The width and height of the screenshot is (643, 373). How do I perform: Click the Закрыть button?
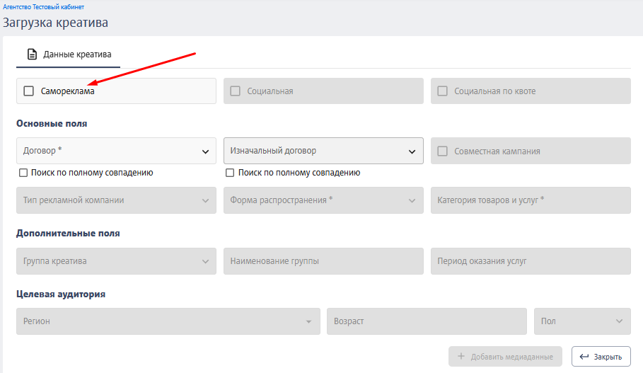[x=601, y=357]
